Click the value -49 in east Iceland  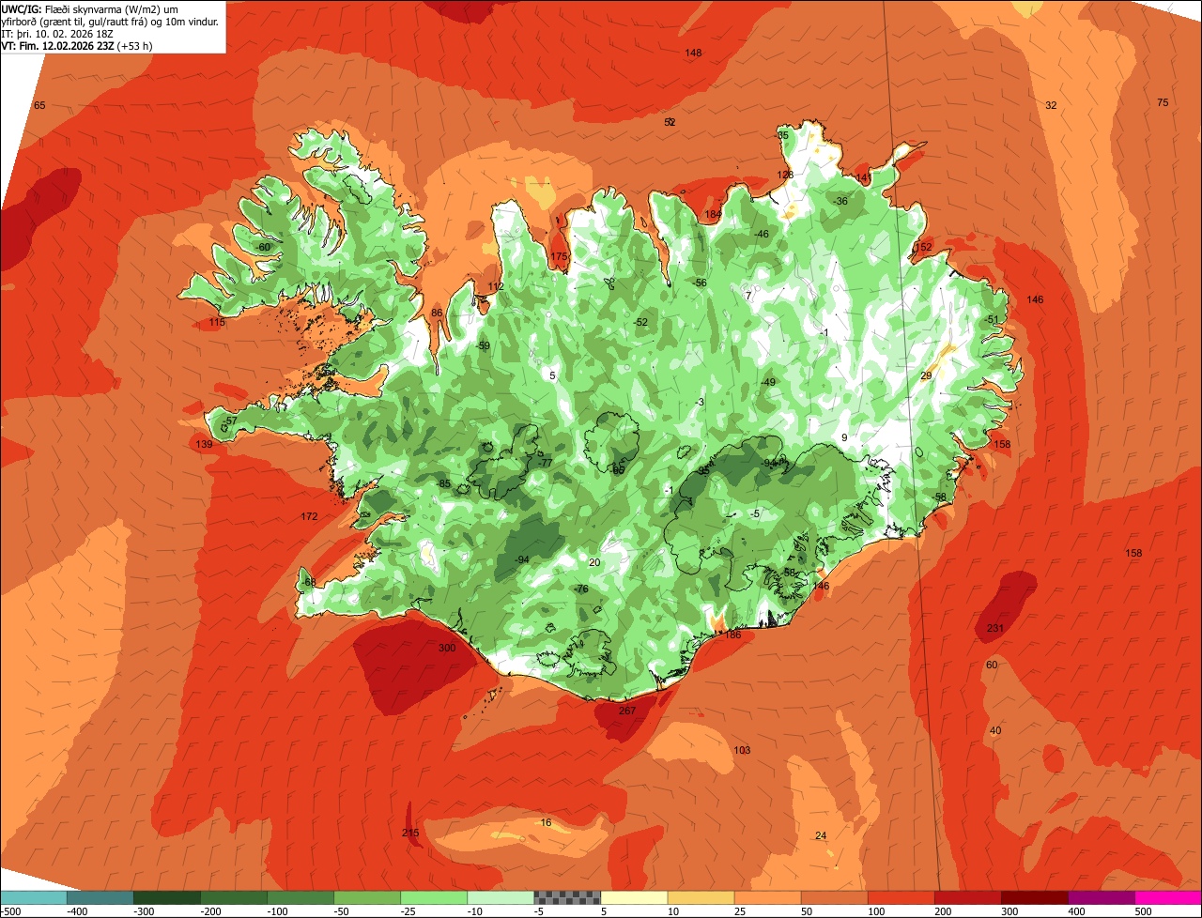coord(767,382)
